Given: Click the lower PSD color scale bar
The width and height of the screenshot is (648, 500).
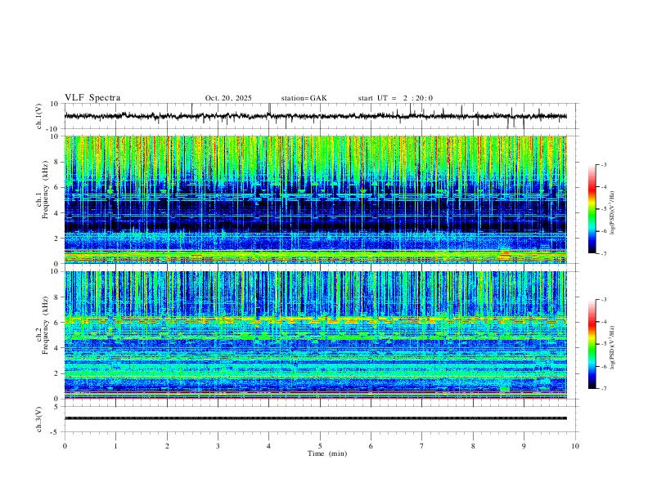Looking at the screenshot, I should pyautogui.click(x=592, y=344).
